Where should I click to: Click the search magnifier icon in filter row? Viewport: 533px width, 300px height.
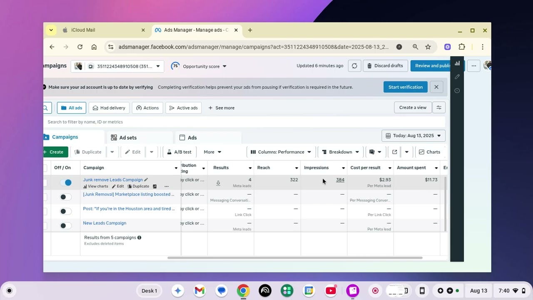point(46,108)
